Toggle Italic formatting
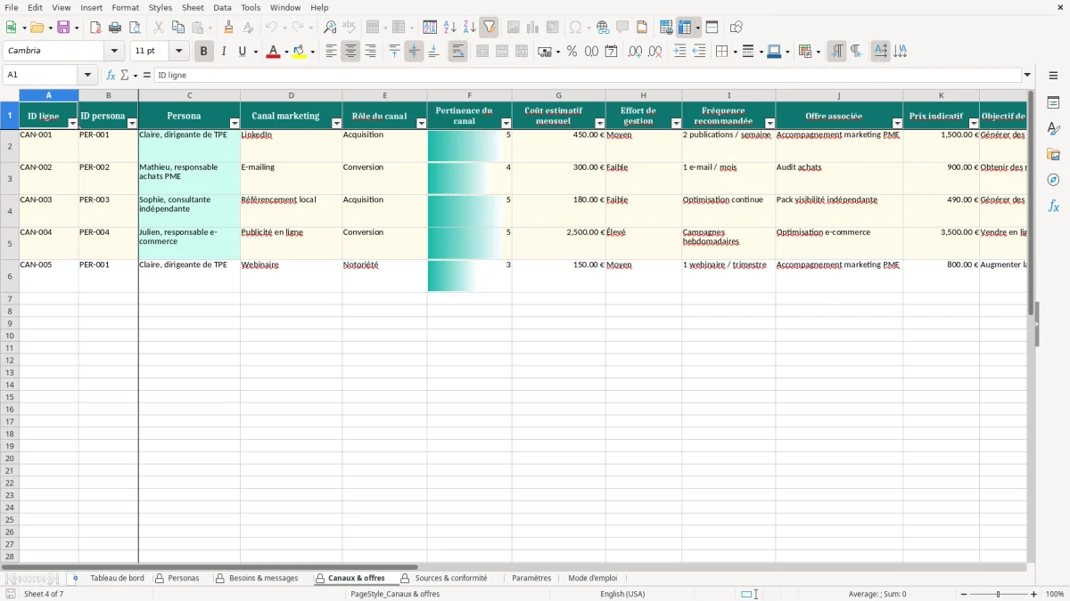This screenshot has height=601, width=1070. (223, 52)
